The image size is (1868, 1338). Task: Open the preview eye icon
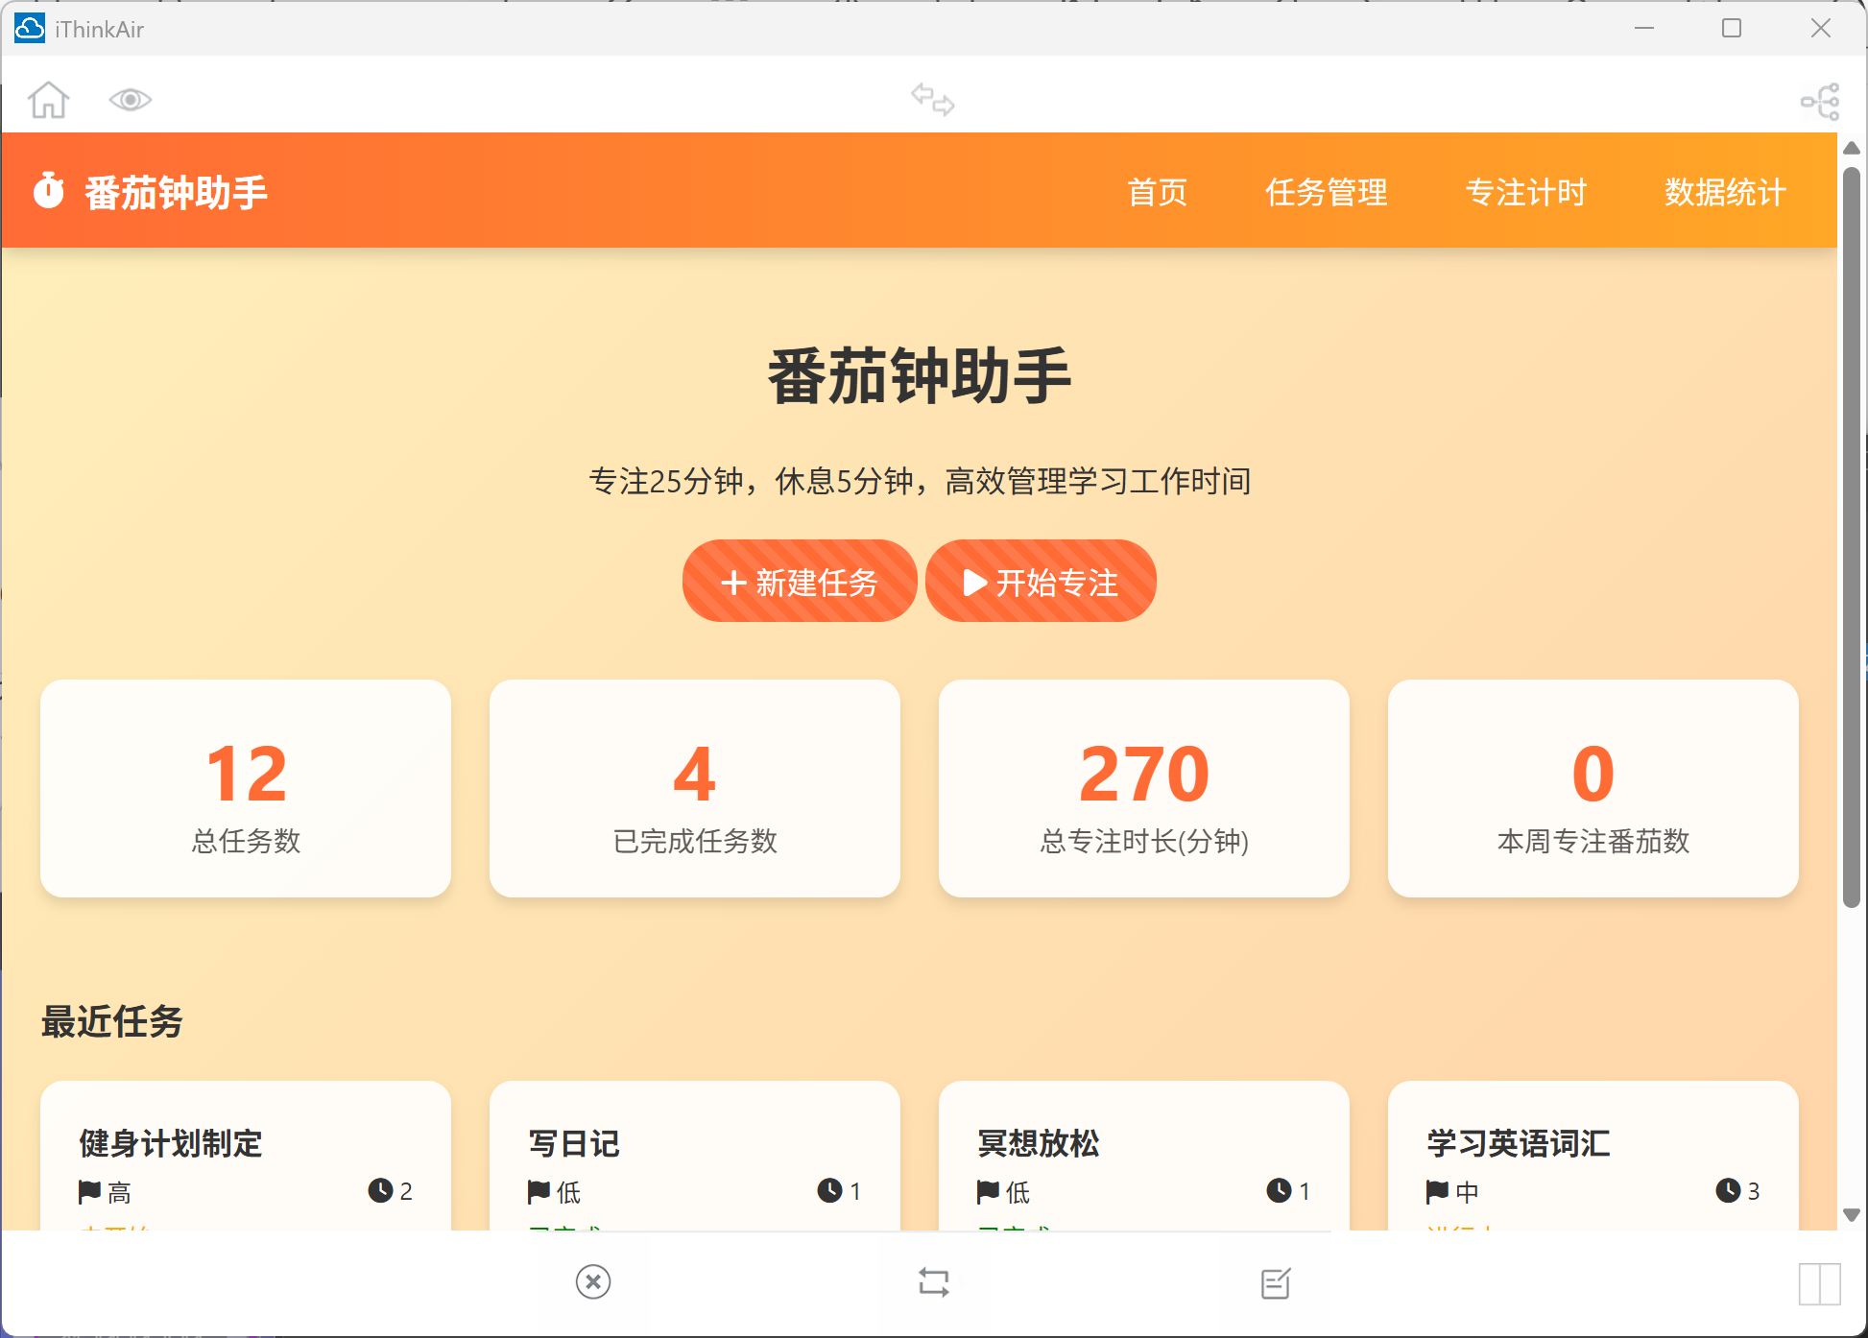click(x=131, y=99)
